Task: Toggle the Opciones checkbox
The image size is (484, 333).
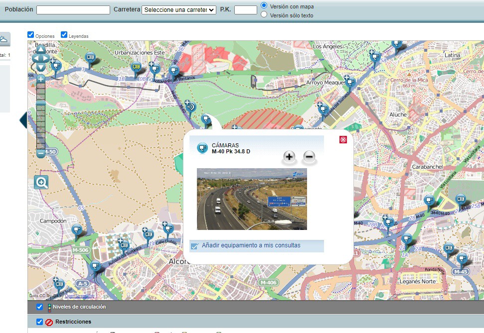Action: (x=30, y=34)
